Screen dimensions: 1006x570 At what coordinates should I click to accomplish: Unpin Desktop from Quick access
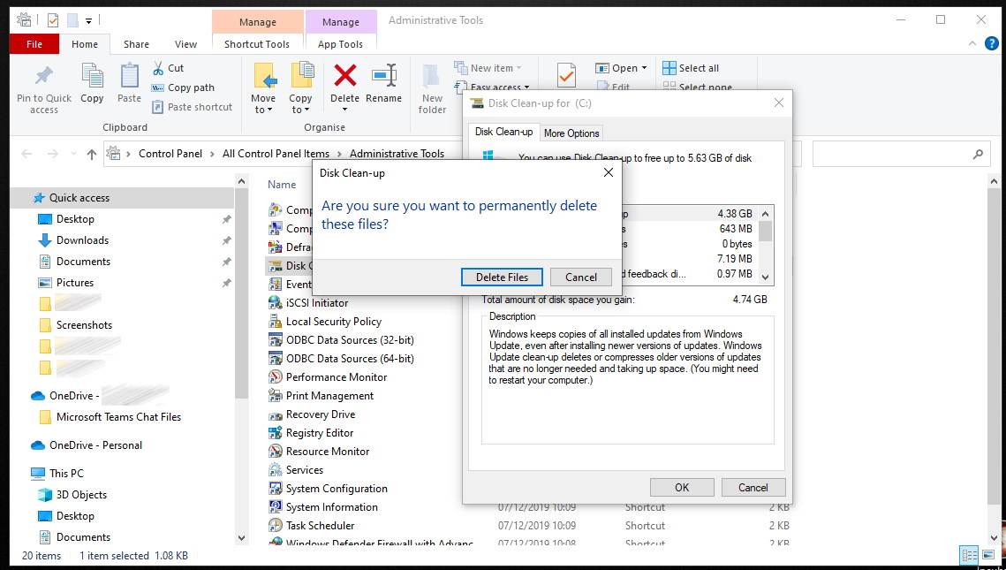[227, 218]
